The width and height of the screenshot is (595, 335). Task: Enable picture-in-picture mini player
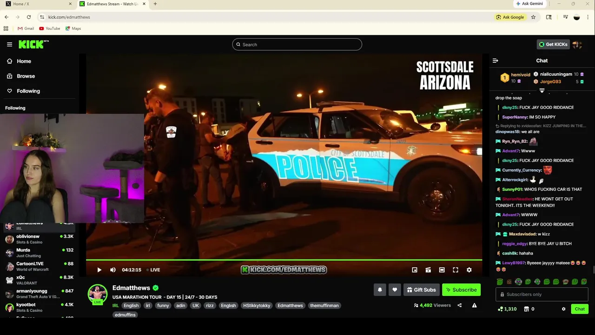[x=415, y=270]
